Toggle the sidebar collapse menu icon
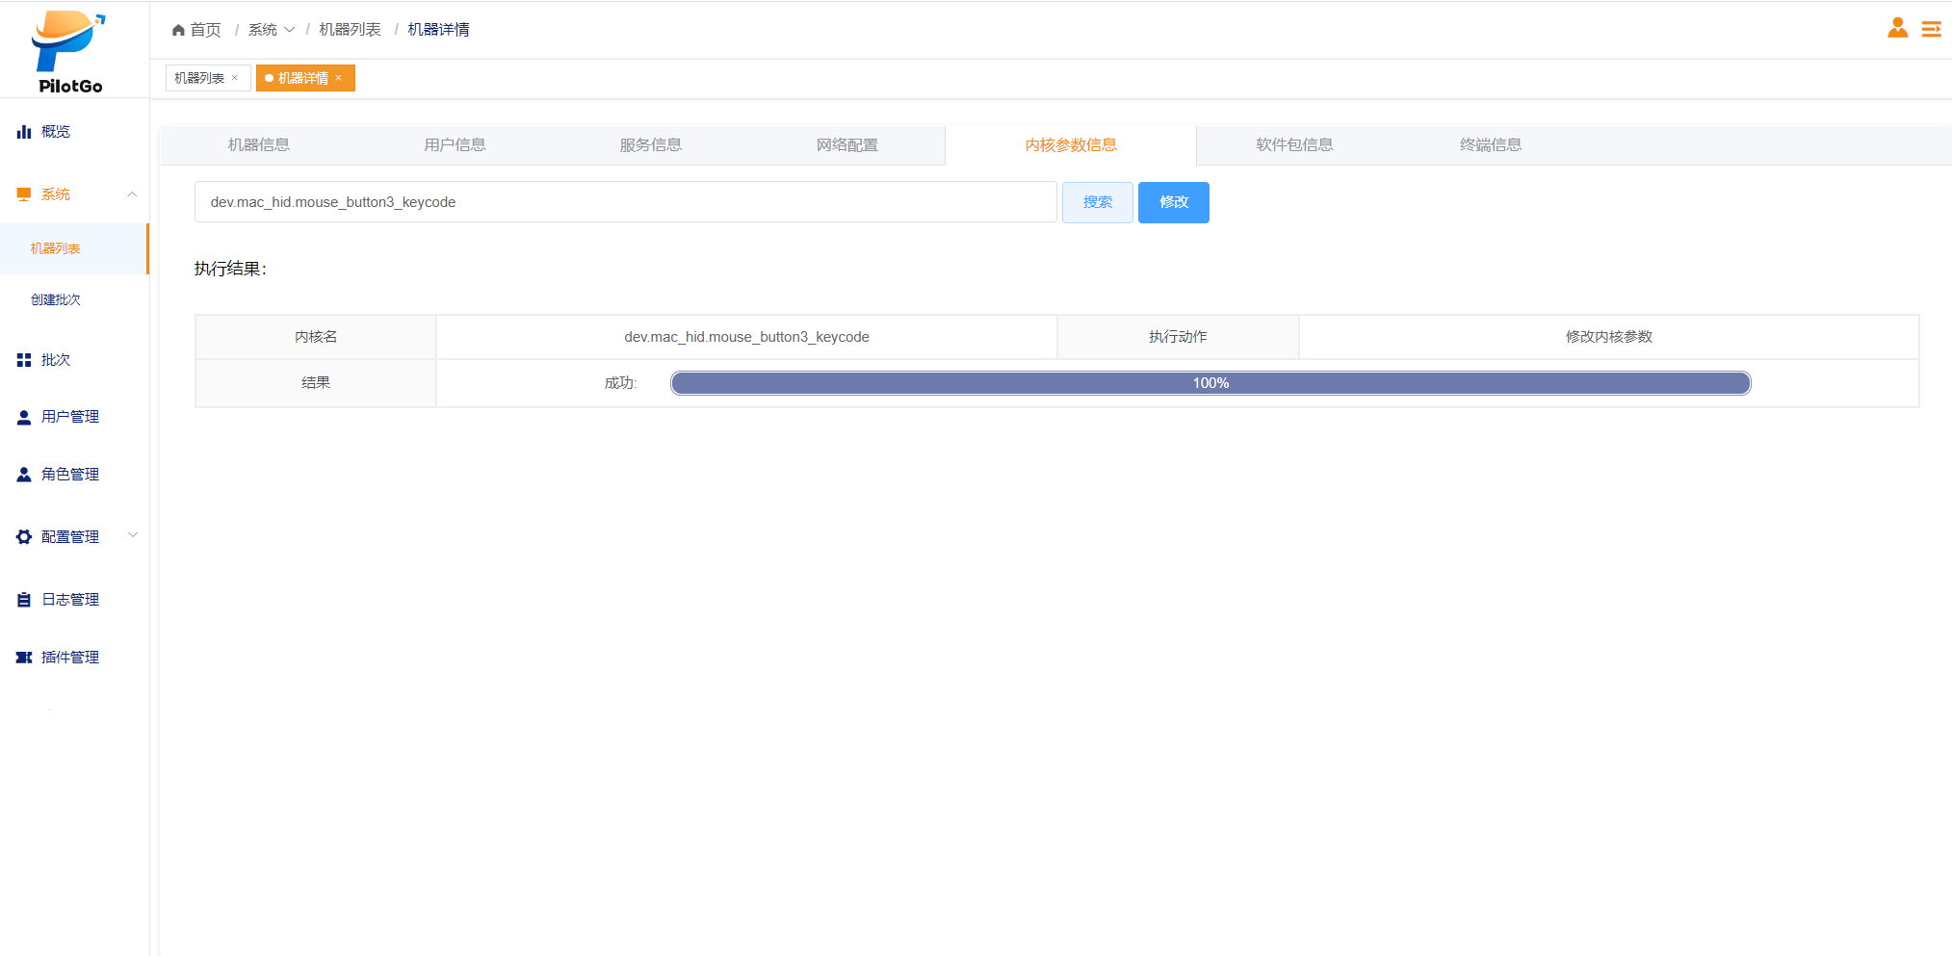The height and width of the screenshot is (956, 1952). pos(1931,29)
